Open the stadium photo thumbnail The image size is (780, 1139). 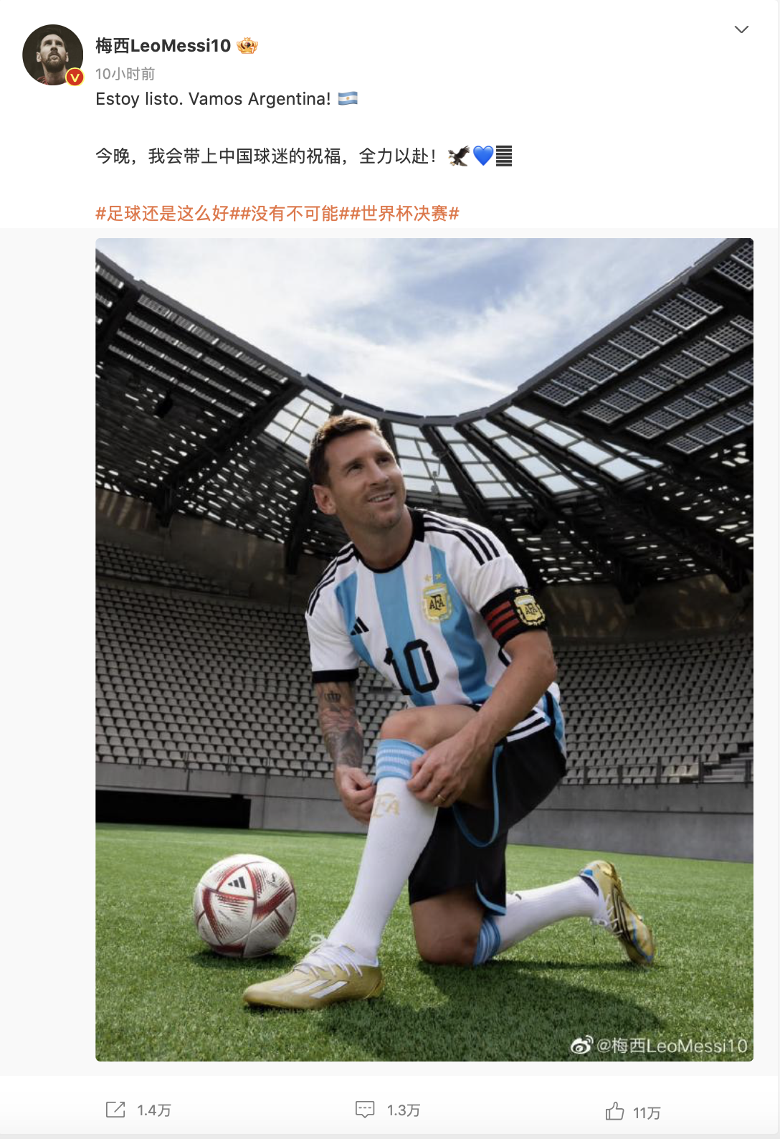point(424,650)
